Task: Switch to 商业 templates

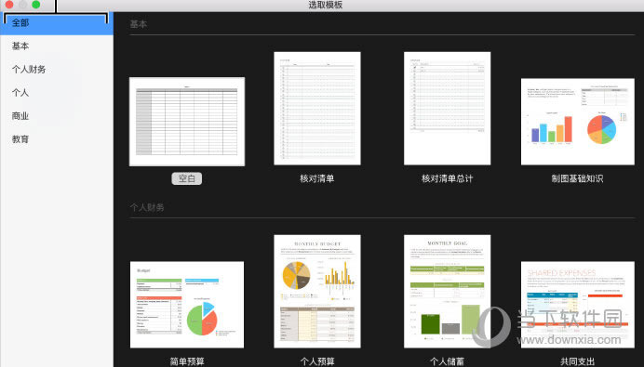Action: coord(57,116)
